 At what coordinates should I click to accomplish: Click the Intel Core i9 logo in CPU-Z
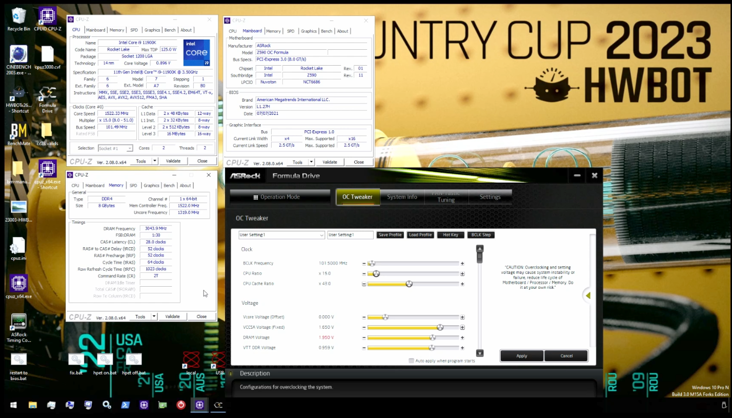click(197, 53)
